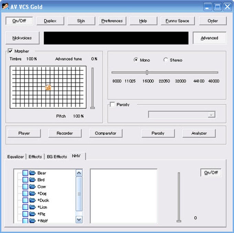
Task: Open Preferences
Action: coord(112,21)
